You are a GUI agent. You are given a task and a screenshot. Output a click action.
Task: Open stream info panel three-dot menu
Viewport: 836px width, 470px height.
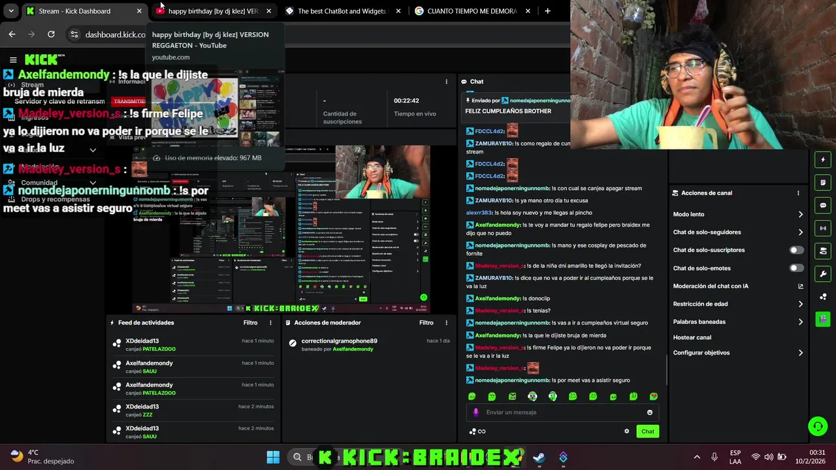pos(447,82)
